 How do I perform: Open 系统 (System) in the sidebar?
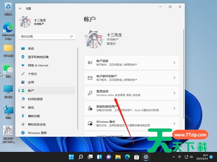[47, 49]
